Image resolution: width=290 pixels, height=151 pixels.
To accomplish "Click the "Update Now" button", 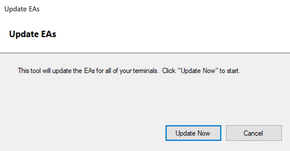I will [x=193, y=133].
